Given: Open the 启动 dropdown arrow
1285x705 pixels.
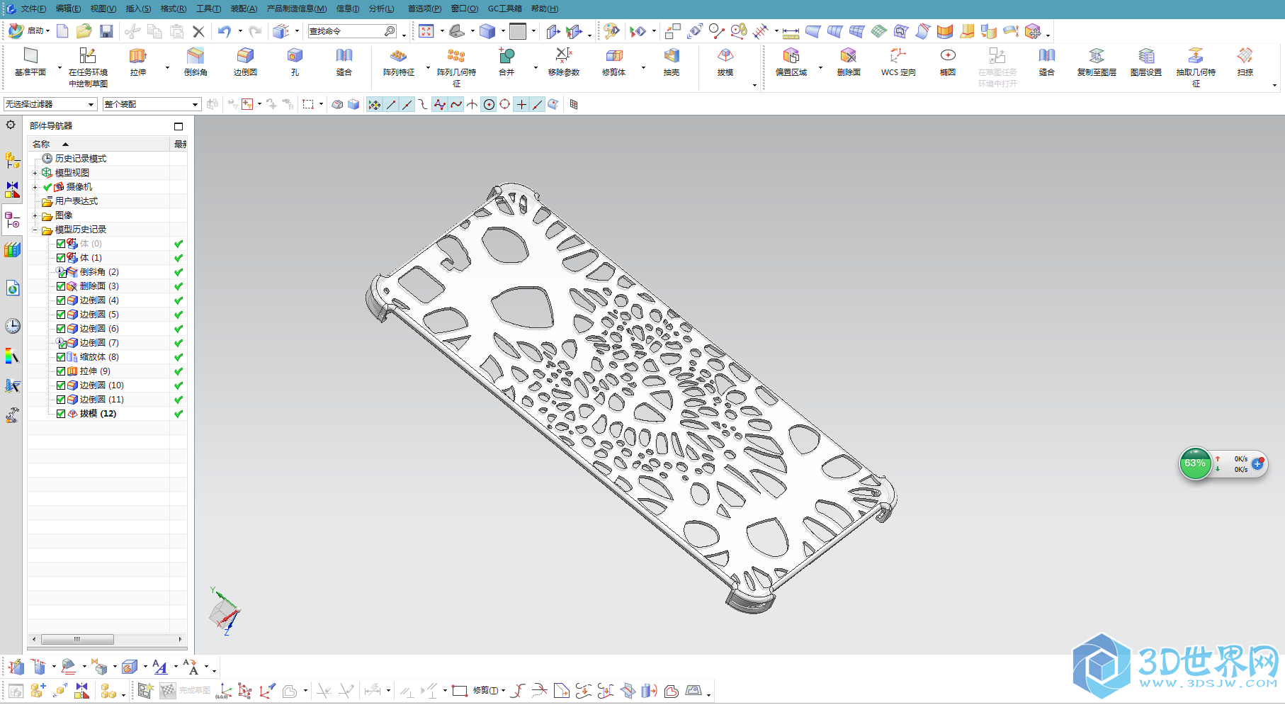Looking at the screenshot, I should point(47,31).
